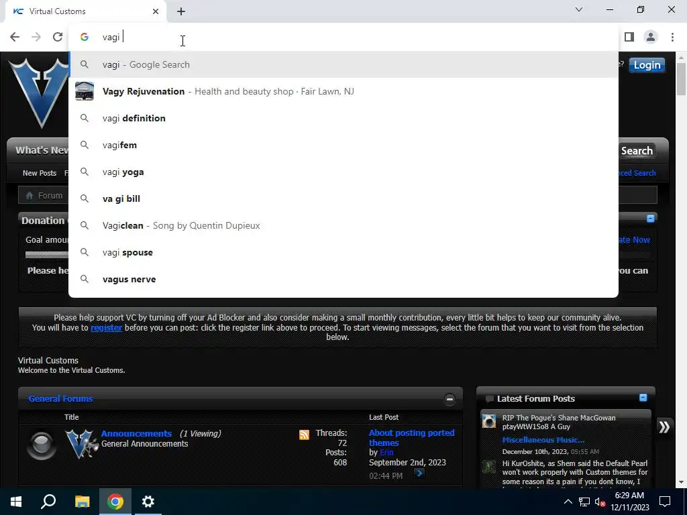The image size is (687, 515).
Task: Open Windows taskbar search
Action: pyautogui.click(x=48, y=502)
